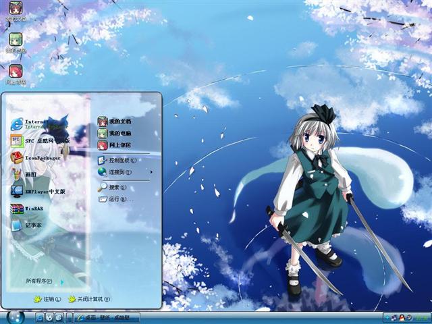The width and height of the screenshot is (432, 324).
Task: Open WinRAR from Start menu
Action: pos(27,209)
